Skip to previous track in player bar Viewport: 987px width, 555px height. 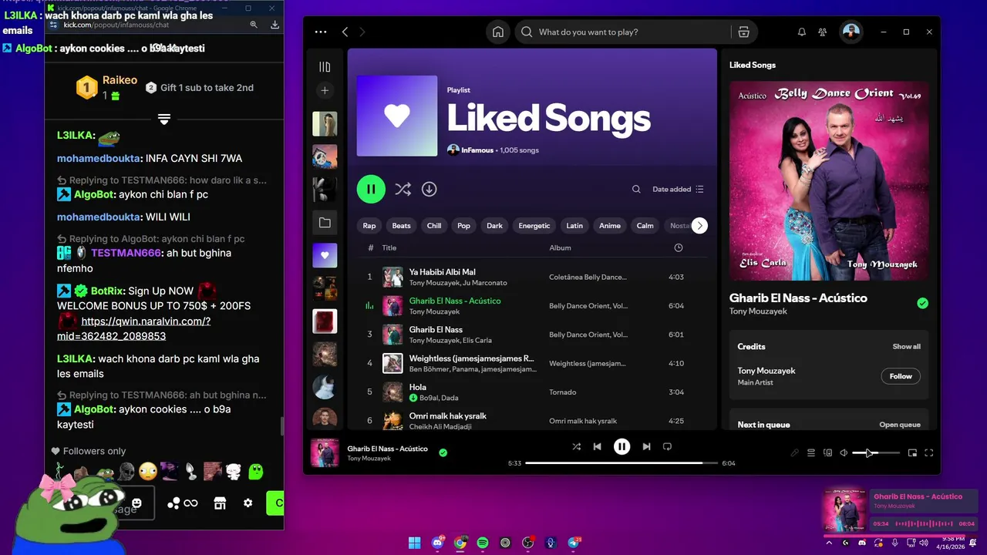pos(598,446)
